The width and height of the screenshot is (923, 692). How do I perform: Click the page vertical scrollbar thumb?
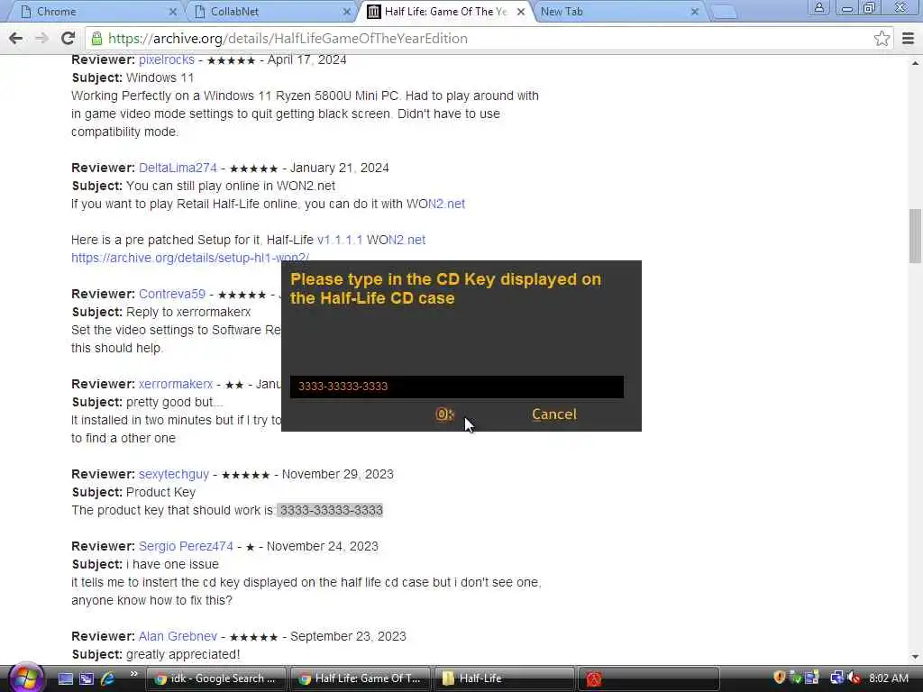[x=915, y=236]
